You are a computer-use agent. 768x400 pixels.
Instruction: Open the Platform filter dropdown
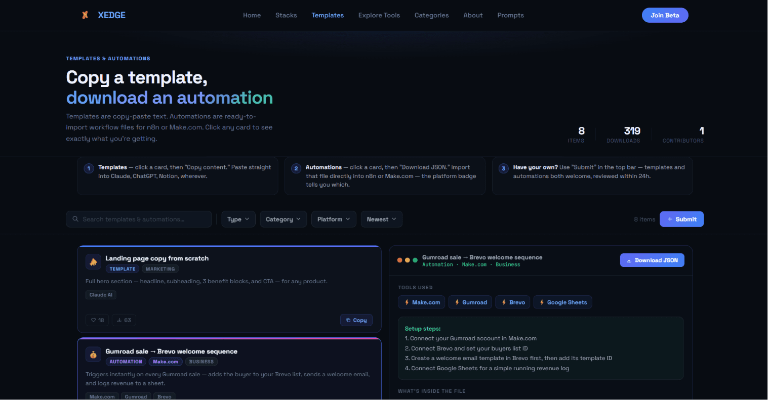click(x=334, y=219)
